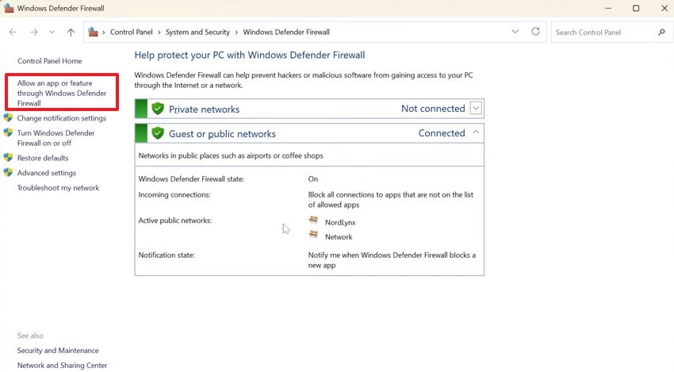Open Turn Windows Defender Firewall on or off
The width and height of the screenshot is (674, 372).
tap(56, 138)
